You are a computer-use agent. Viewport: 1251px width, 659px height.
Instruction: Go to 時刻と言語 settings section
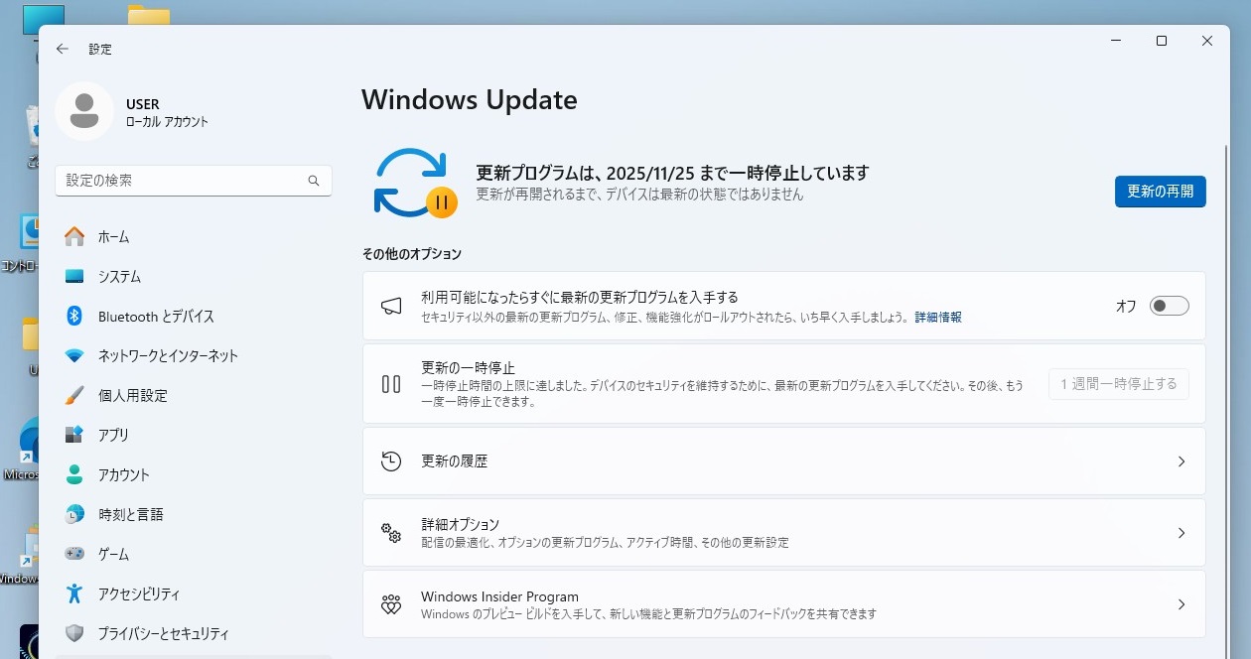(x=130, y=514)
